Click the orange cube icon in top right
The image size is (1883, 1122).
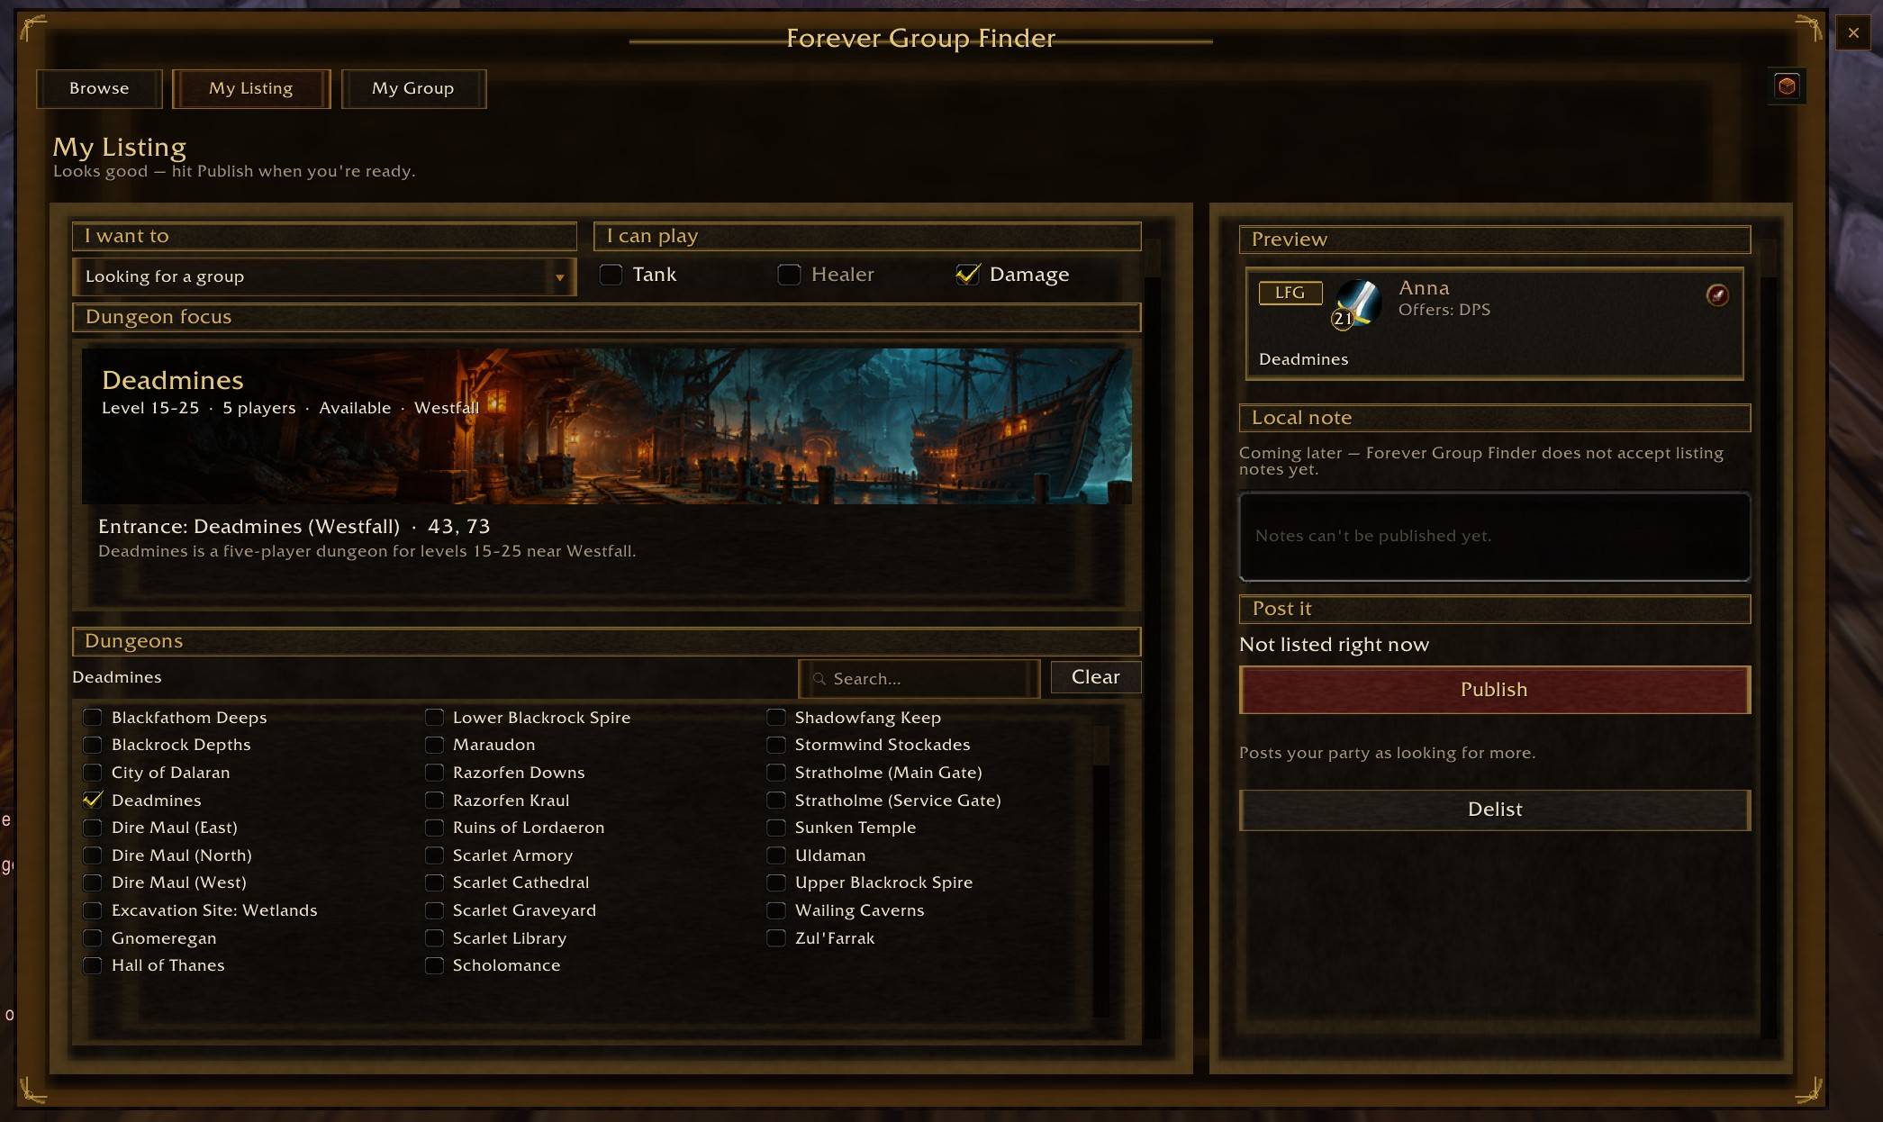coord(1787,86)
